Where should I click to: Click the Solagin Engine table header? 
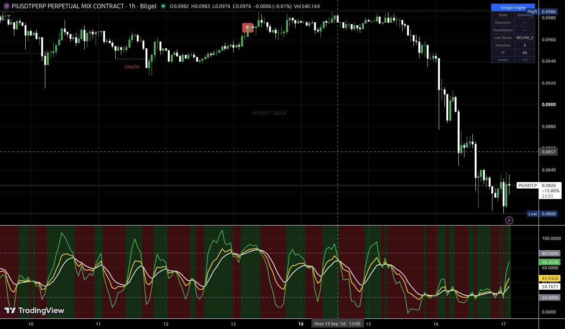tap(513, 7)
